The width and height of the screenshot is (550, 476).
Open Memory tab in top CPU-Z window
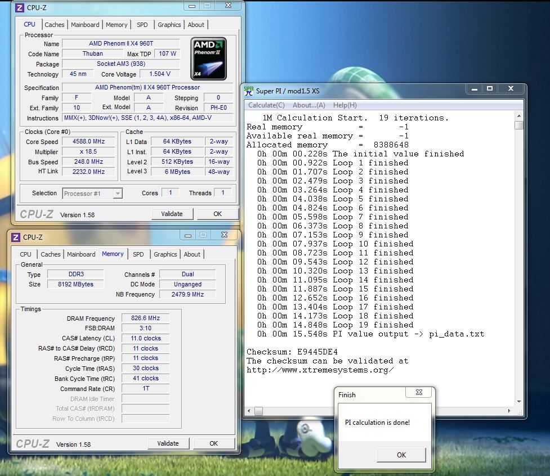click(x=117, y=25)
